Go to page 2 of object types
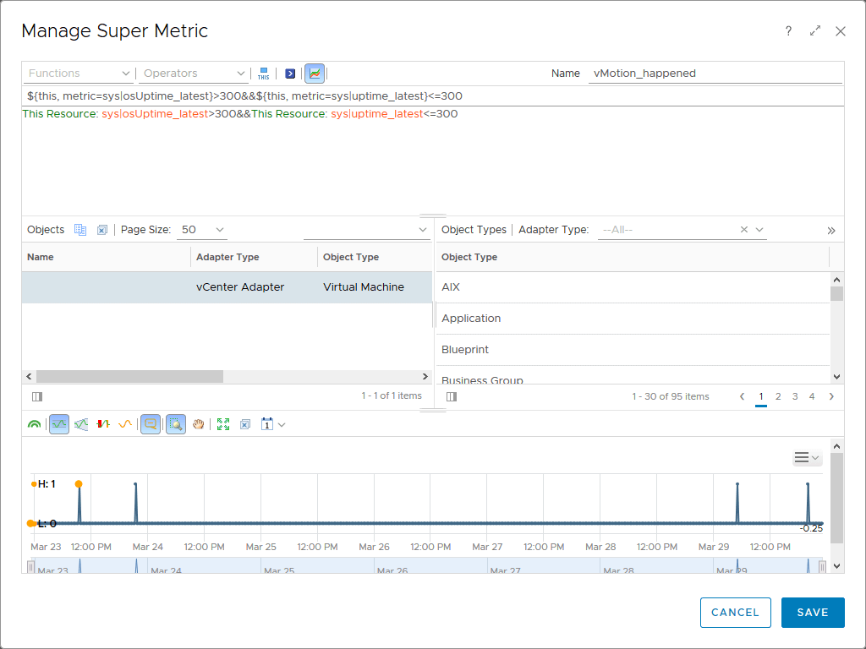Image resolution: width=866 pixels, height=649 pixels. (778, 396)
